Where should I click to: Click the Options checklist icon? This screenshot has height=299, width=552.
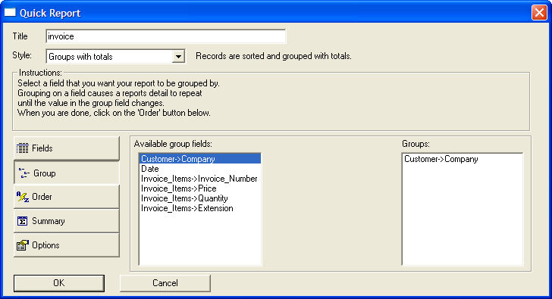click(23, 245)
